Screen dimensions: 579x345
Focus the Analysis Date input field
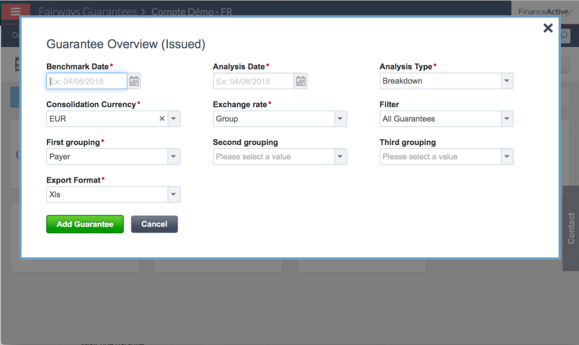[254, 81]
